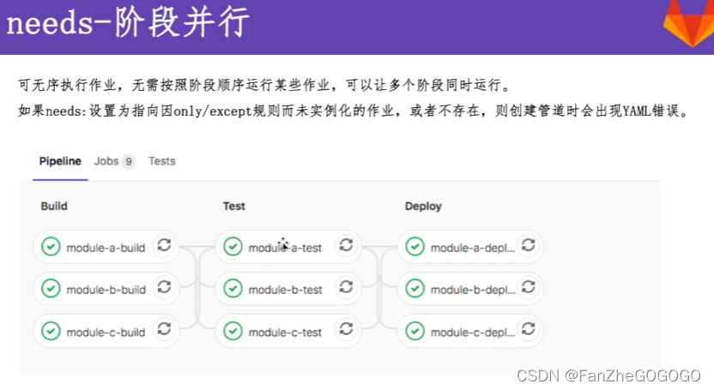Retry the module-b-deploy job
This screenshot has height=390, width=714.
pos(529,287)
